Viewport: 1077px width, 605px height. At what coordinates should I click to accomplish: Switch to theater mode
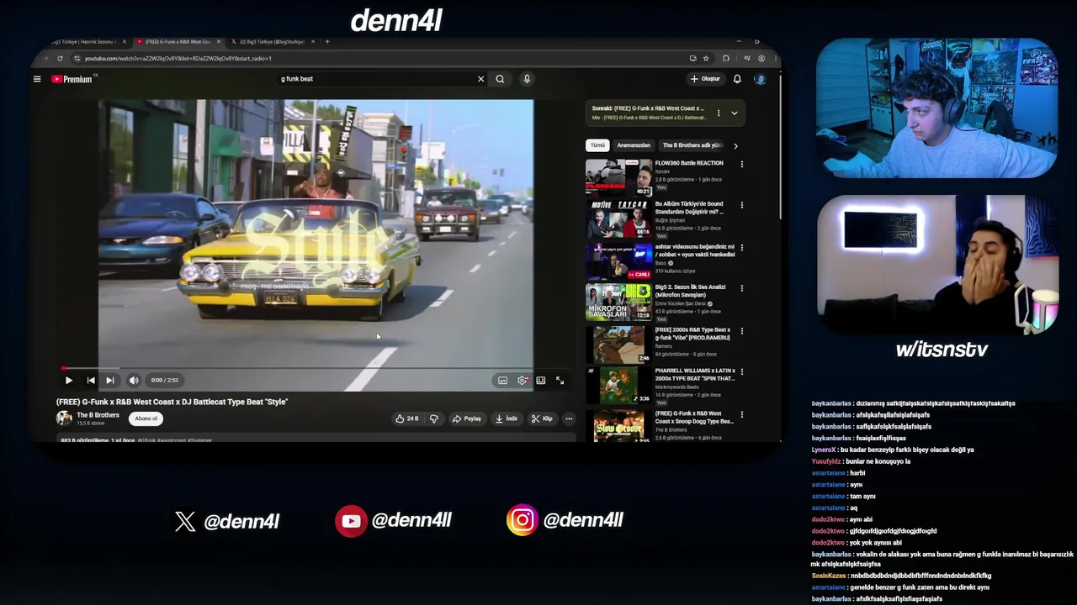(x=541, y=381)
